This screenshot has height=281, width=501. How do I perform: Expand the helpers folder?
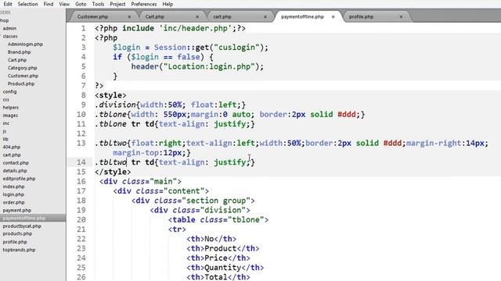11,108
